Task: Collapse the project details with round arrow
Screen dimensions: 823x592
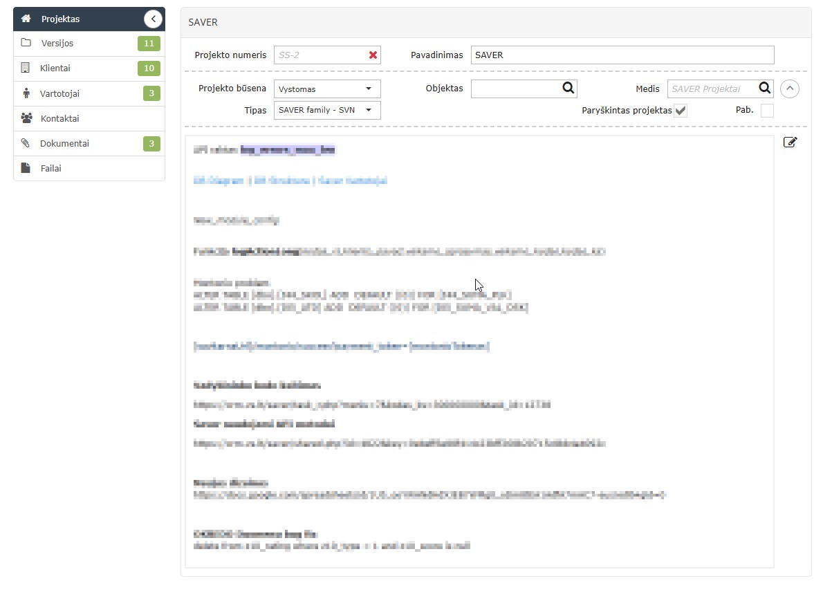Action: (790, 89)
